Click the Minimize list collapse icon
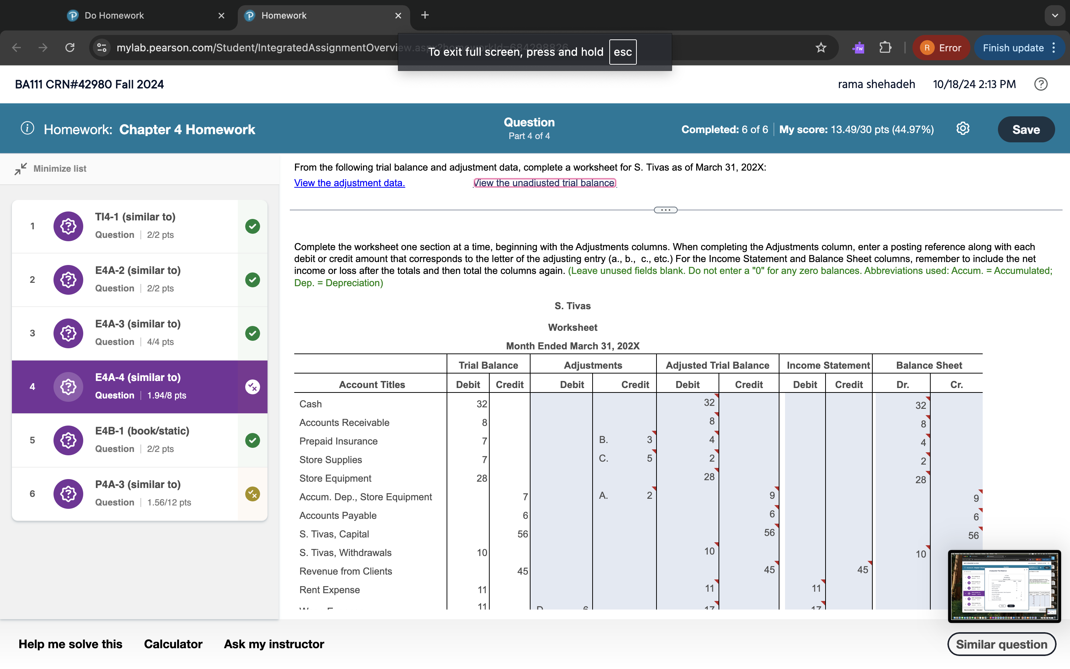This screenshot has height=669, width=1070. coord(20,169)
